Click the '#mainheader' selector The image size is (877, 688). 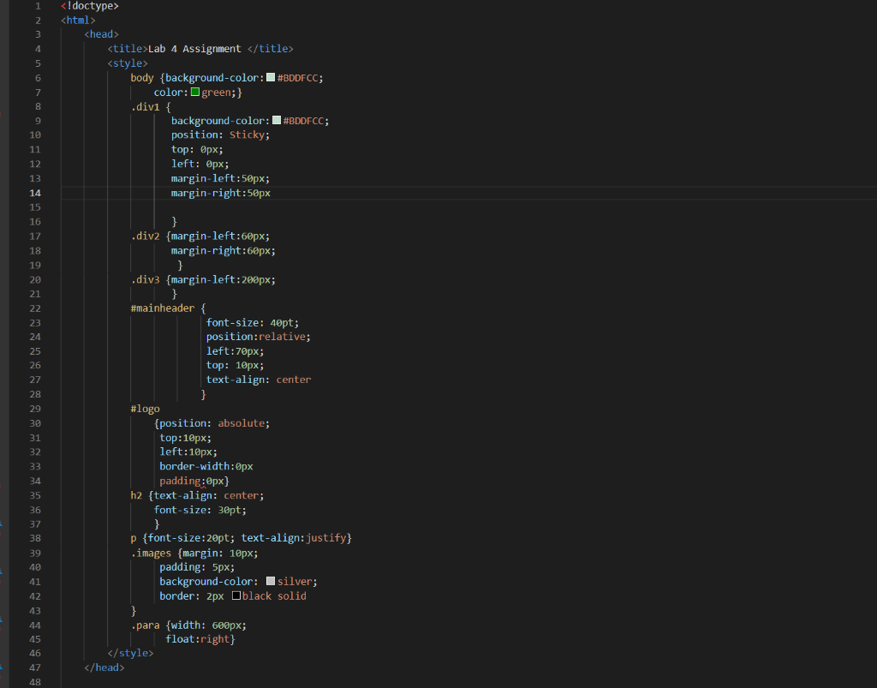(163, 308)
